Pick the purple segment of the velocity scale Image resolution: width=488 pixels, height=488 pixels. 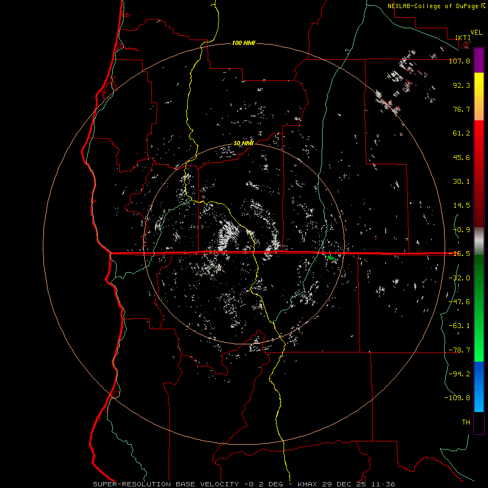479,60
